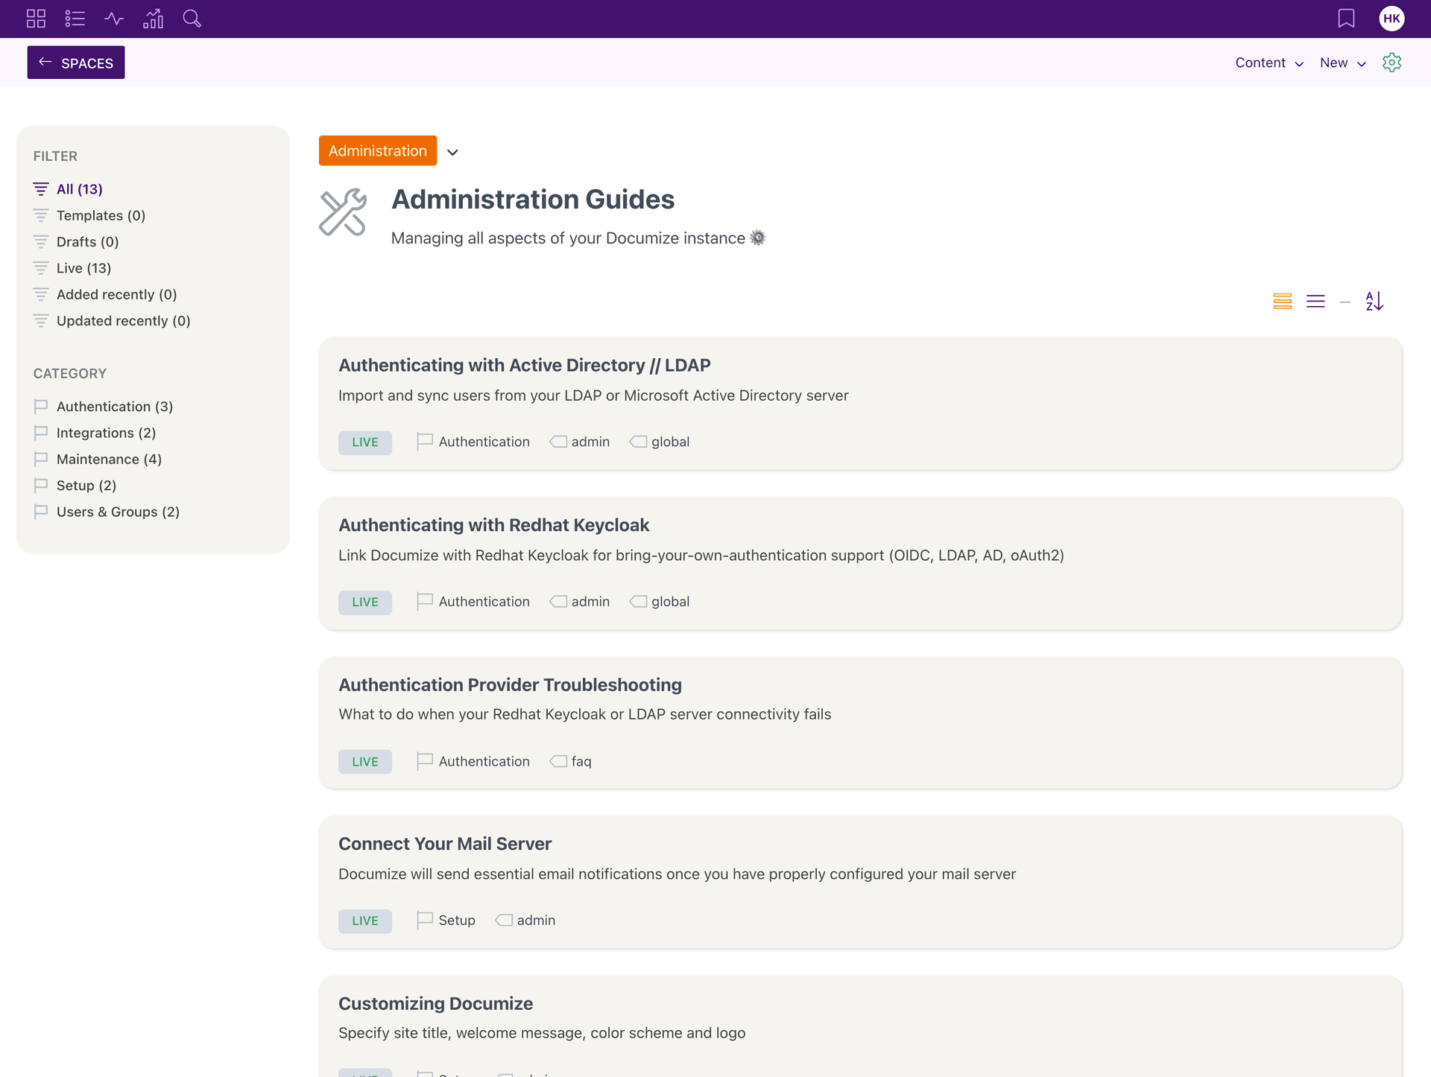1431x1077 pixels.
Task: Click the wrench/tools icon beside Administration Guides
Action: pos(342,215)
